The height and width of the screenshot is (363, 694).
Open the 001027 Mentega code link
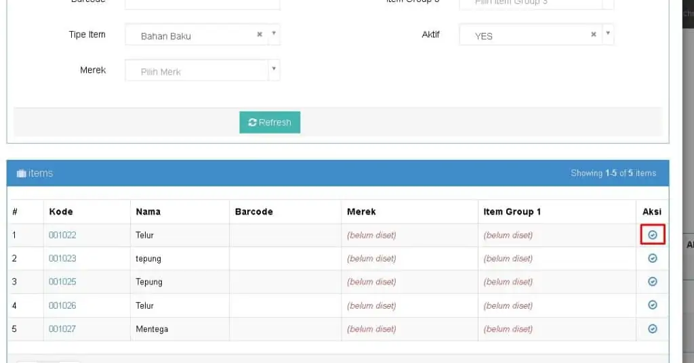[62, 329]
